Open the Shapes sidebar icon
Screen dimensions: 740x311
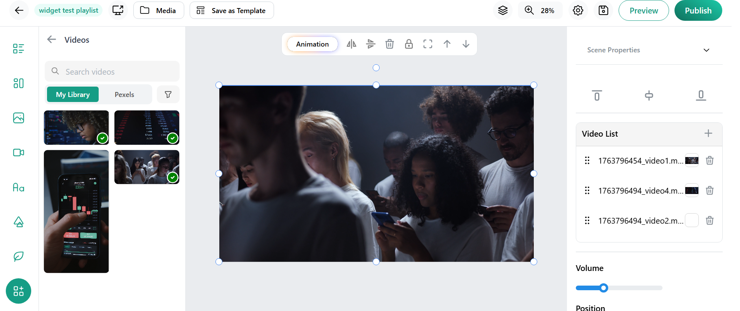click(18, 222)
